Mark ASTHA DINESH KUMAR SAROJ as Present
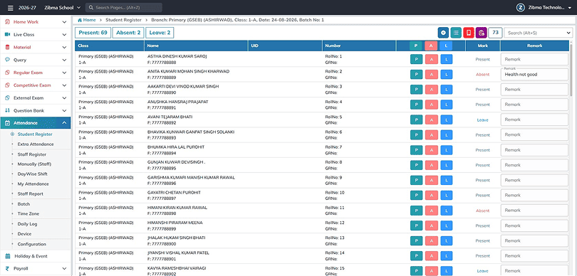This screenshot has width=577, height=276. pyautogui.click(x=416, y=59)
